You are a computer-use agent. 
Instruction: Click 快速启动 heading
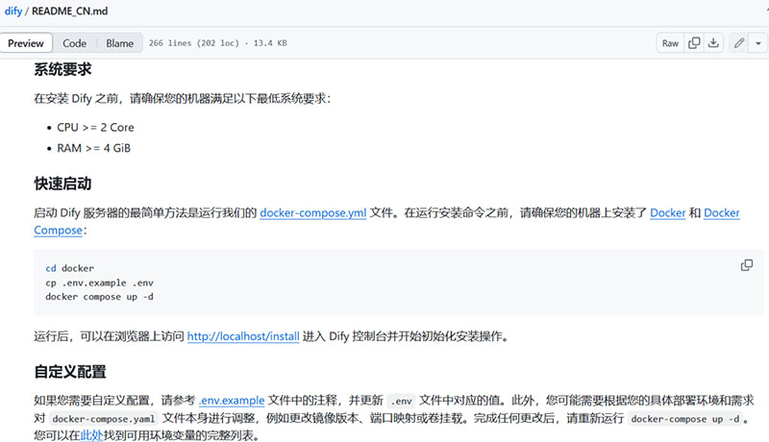click(x=62, y=184)
